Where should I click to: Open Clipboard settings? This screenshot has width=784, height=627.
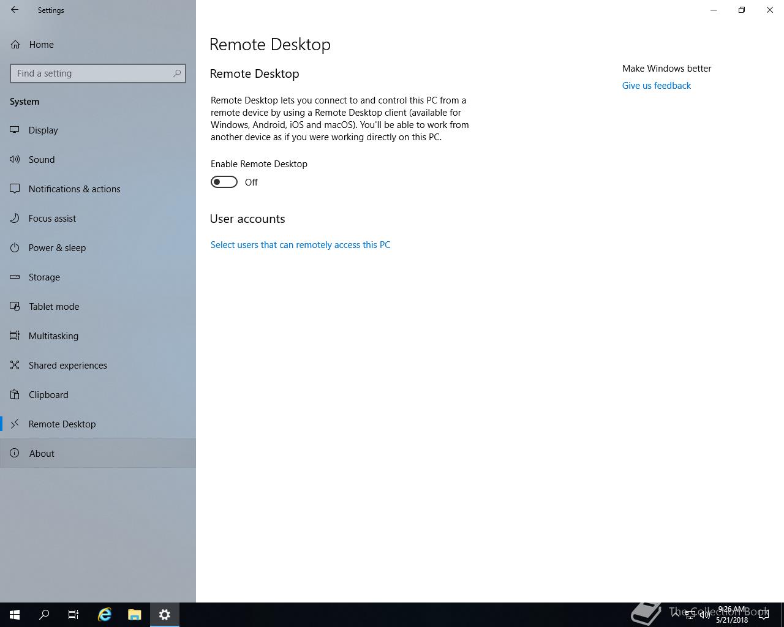[x=98, y=394]
